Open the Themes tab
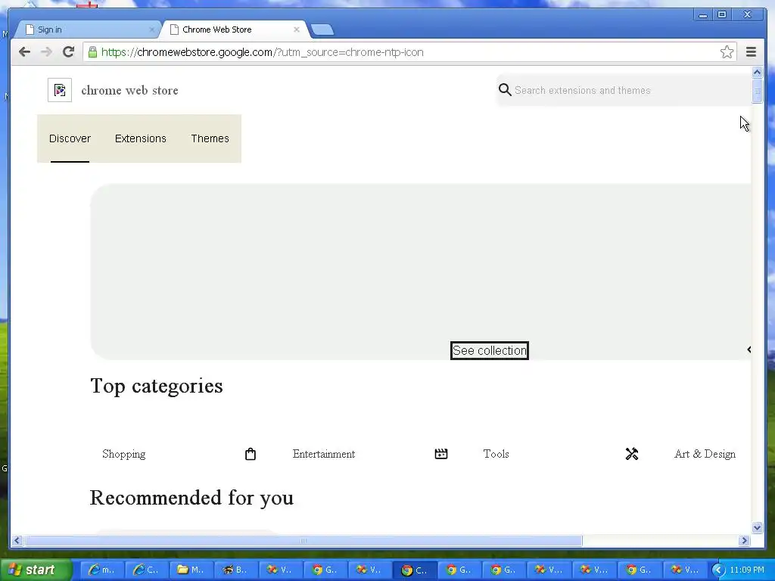This screenshot has height=581, width=775. tap(210, 139)
